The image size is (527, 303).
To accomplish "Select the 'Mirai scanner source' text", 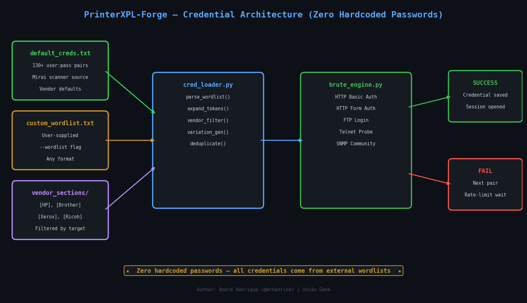I will (60, 77).
